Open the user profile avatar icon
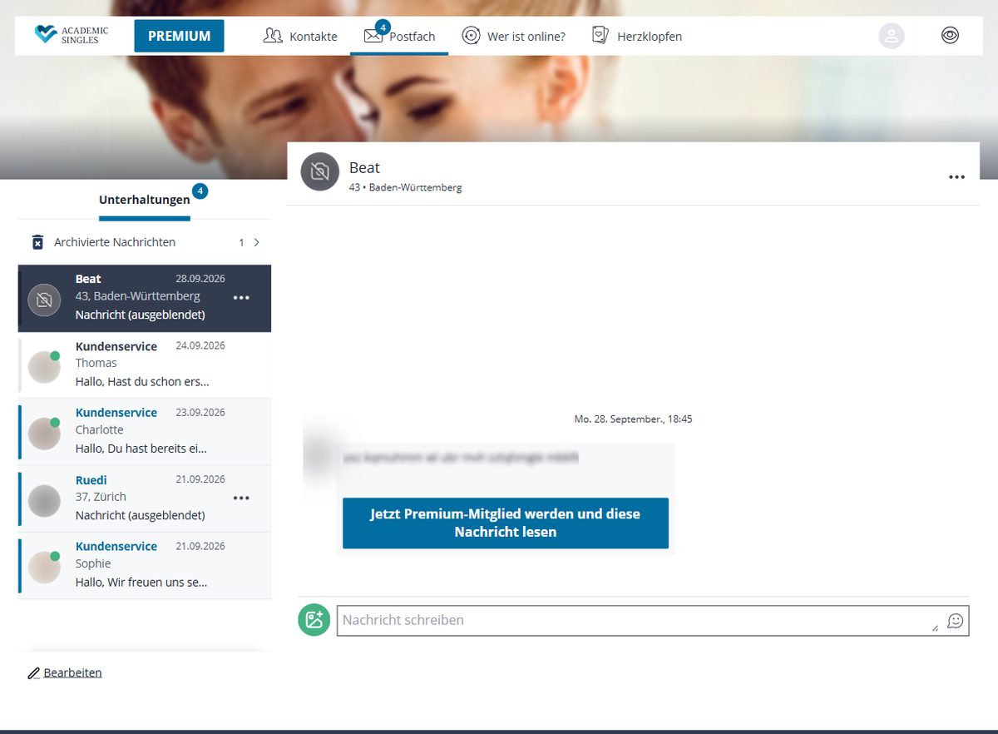The width and height of the screenshot is (998, 734). (x=892, y=36)
